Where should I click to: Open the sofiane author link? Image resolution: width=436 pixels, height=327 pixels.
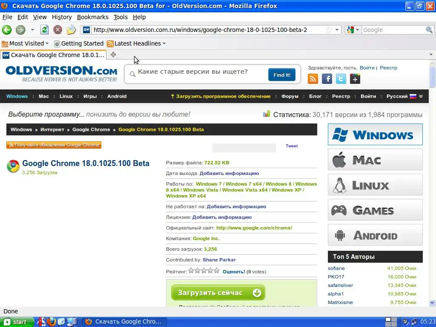point(336,268)
